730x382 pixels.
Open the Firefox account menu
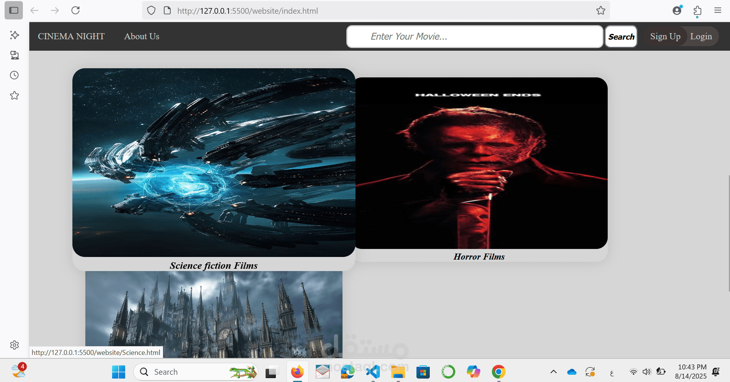pos(677,10)
